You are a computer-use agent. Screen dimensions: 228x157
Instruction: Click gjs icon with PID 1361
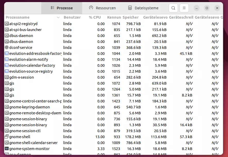(7, 95)
